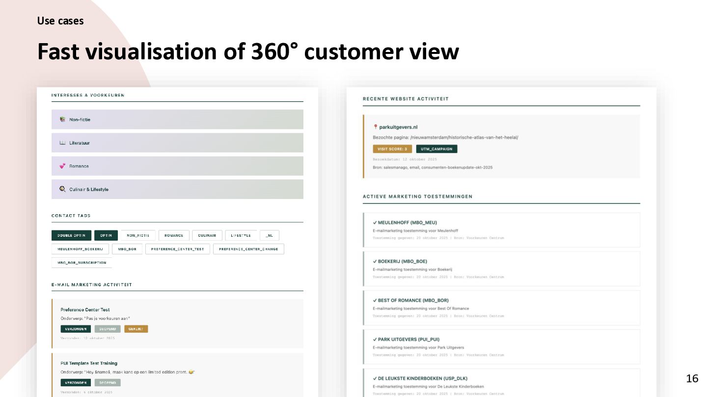The width and height of the screenshot is (707, 397).
Task: Click the PREFERENCE_CENTER_CHANGE contact tag
Action: (248, 249)
